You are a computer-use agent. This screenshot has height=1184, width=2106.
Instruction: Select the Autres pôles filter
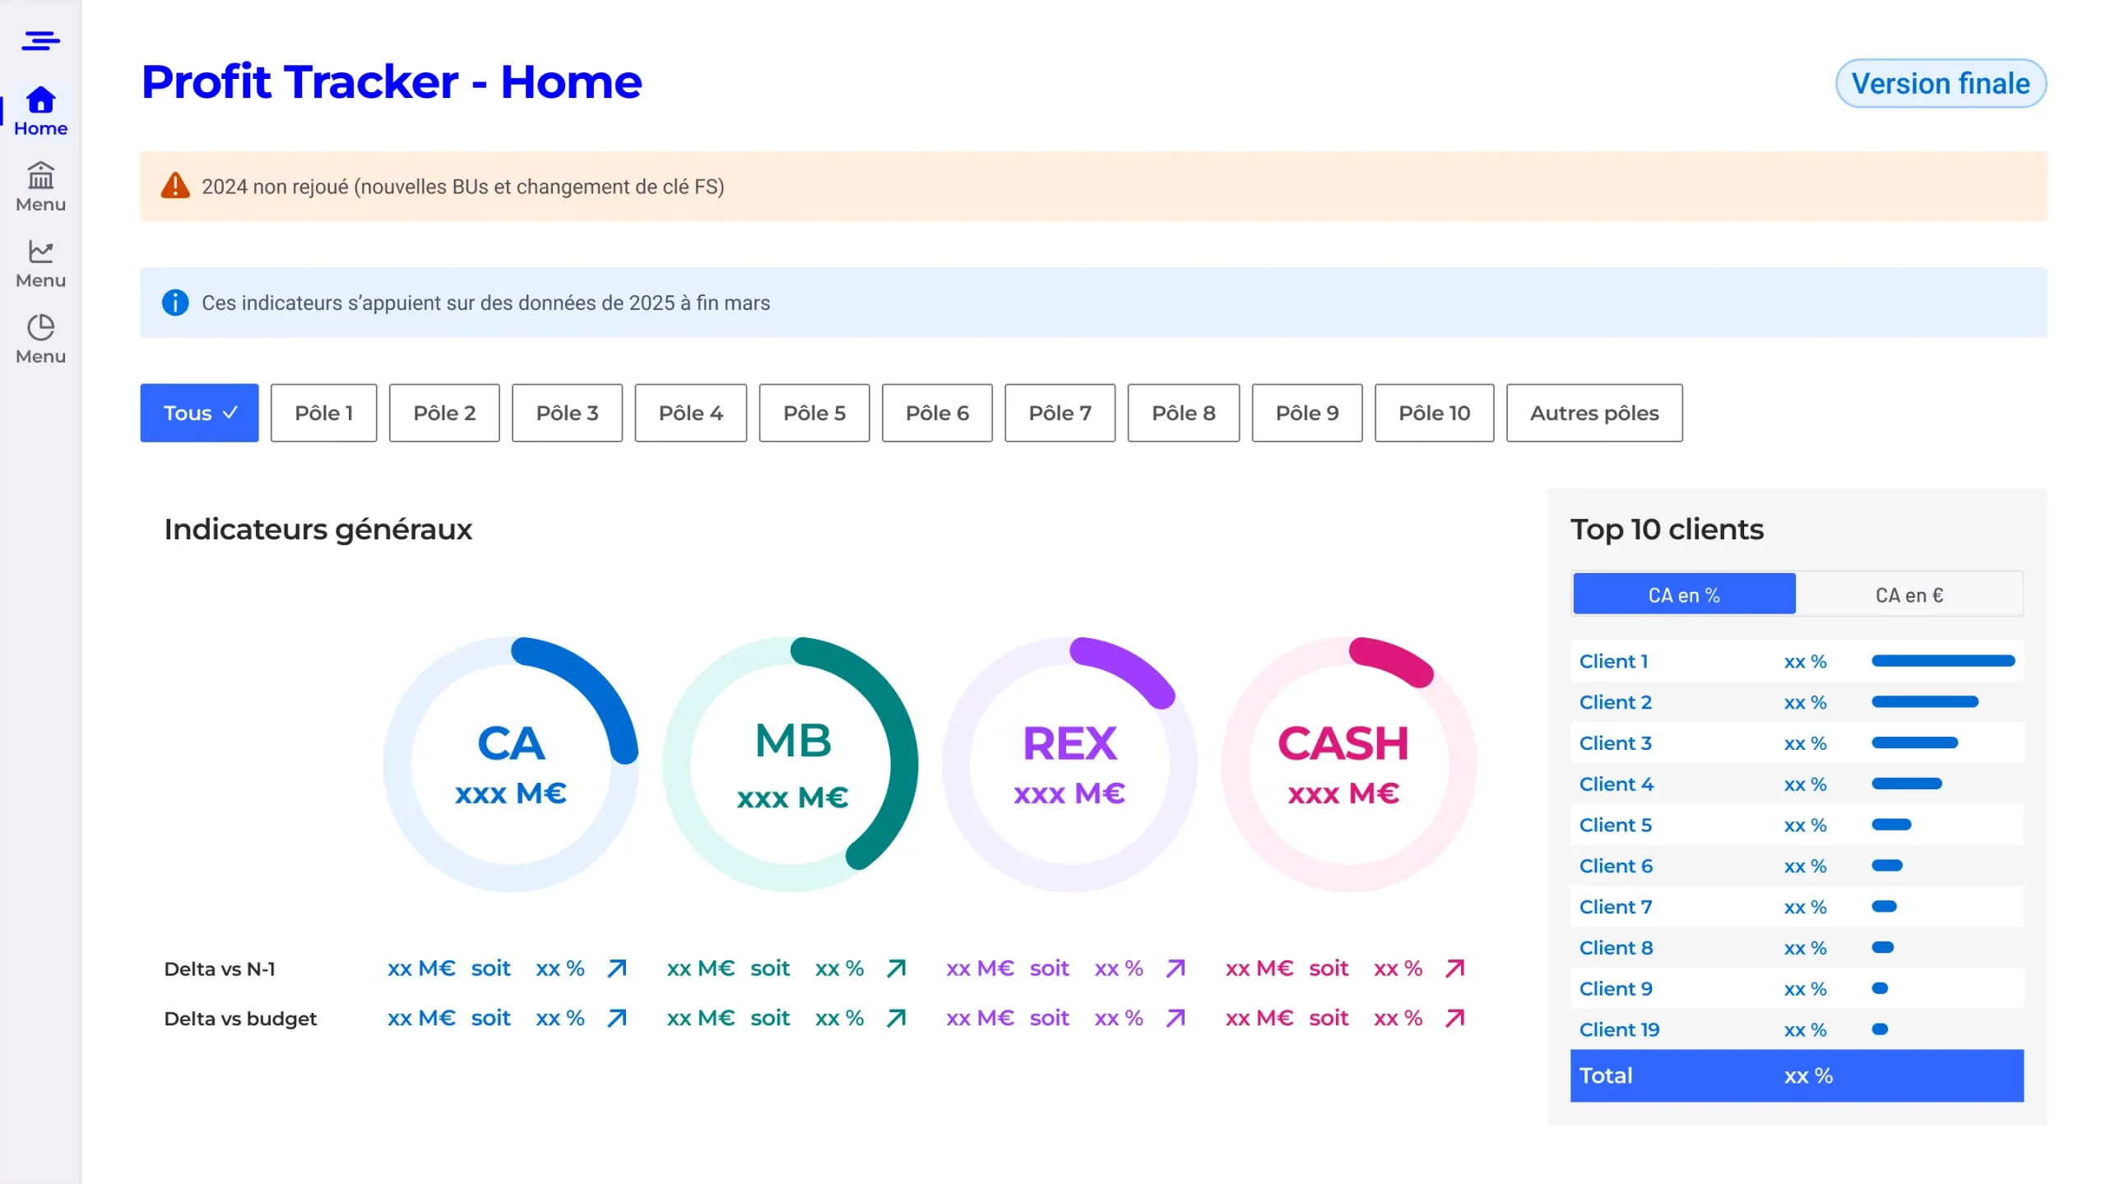pos(1593,413)
